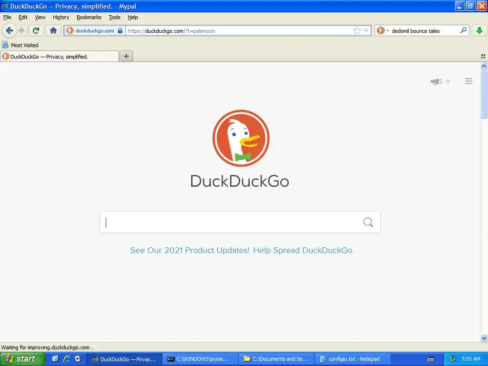
Task: Open a new tab with the plus button
Action: click(126, 56)
